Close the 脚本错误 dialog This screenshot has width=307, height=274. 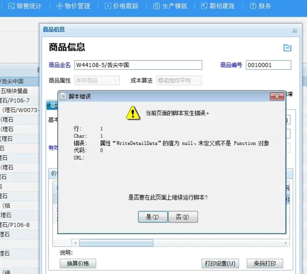pos(277,96)
